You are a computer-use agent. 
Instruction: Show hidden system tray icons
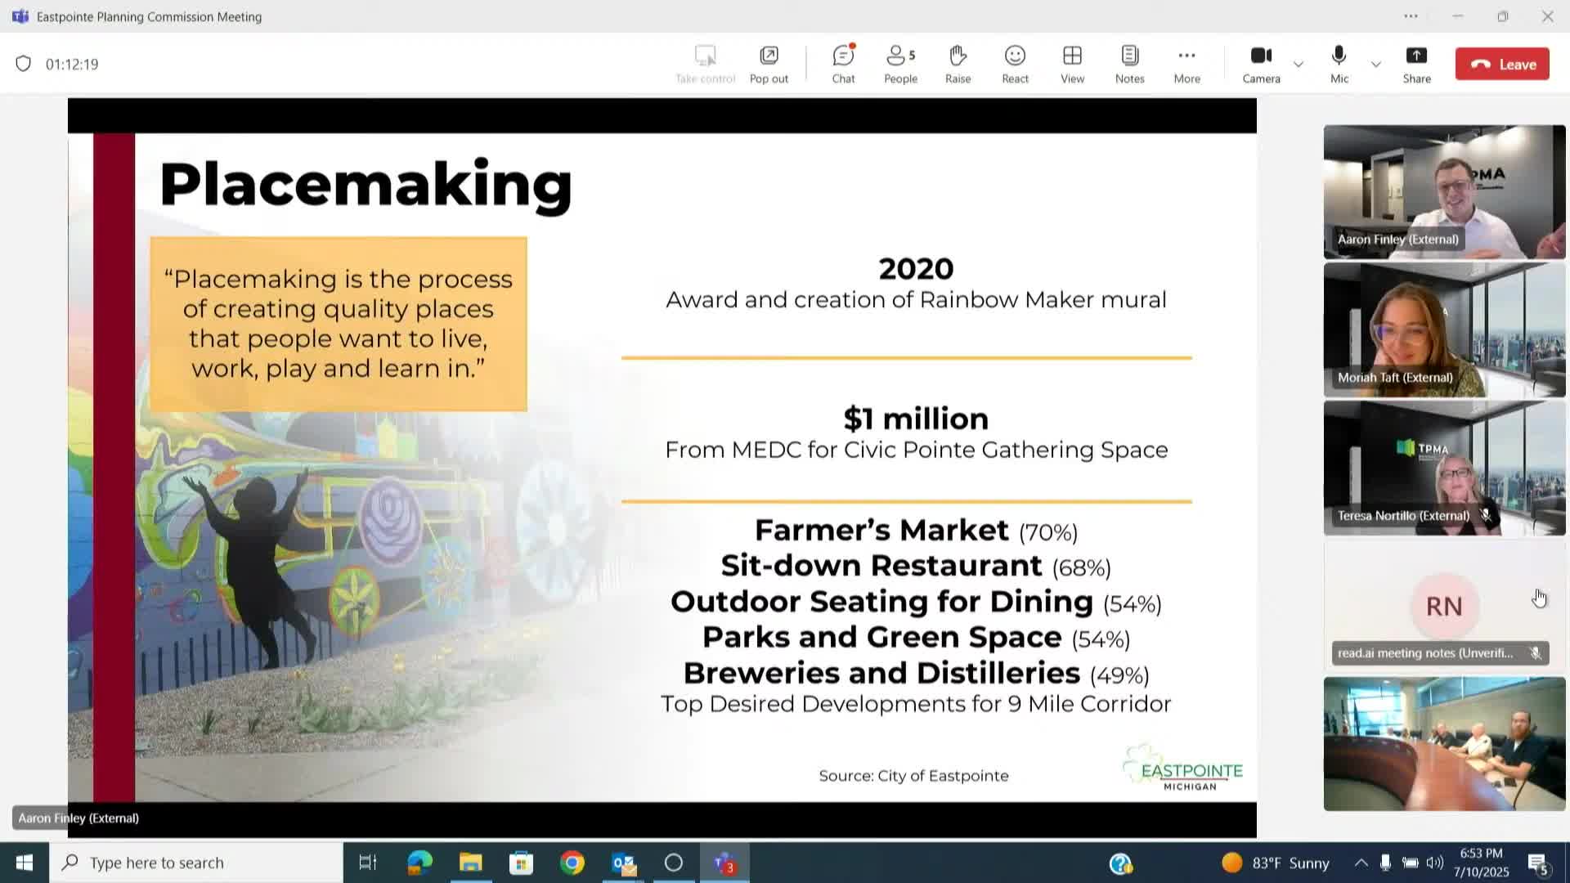1361,863
